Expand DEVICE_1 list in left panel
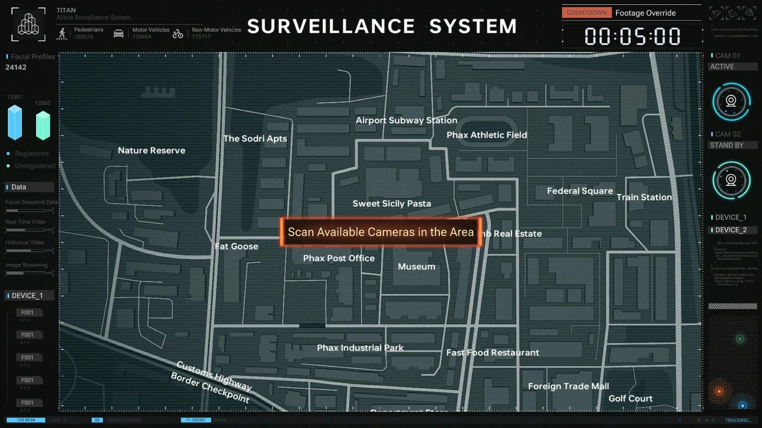 pyautogui.click(x=29, y=296)
